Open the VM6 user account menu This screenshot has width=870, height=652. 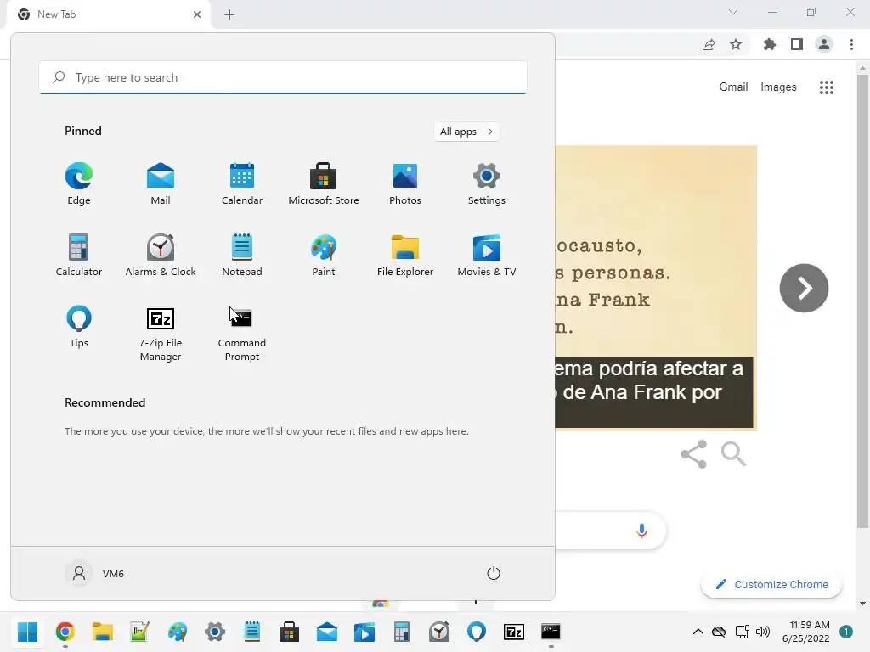pos(95,573)
